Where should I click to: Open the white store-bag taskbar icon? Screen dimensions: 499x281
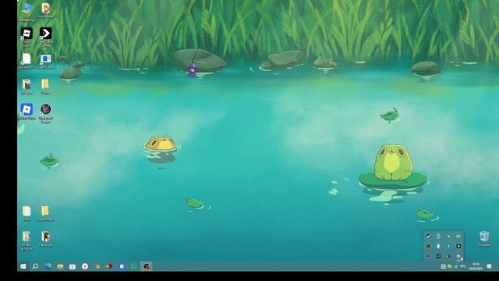[73, 266]
